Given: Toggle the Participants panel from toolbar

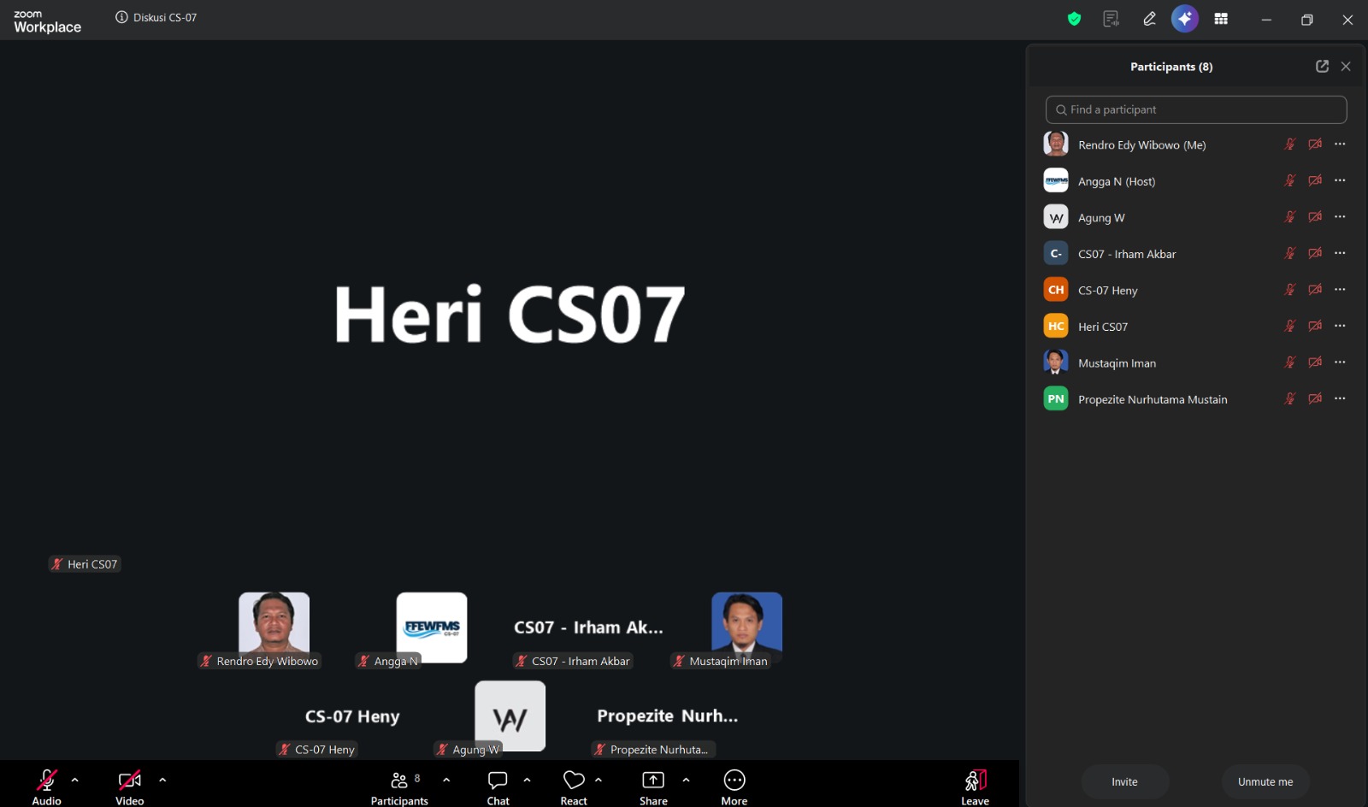Looking at the screenshot, I should [399, 786].
